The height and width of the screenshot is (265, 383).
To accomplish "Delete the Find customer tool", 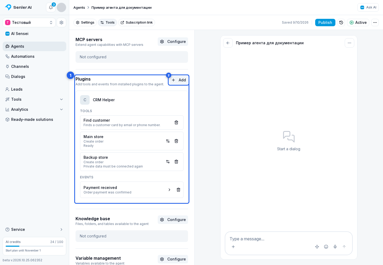I will 176,122.
